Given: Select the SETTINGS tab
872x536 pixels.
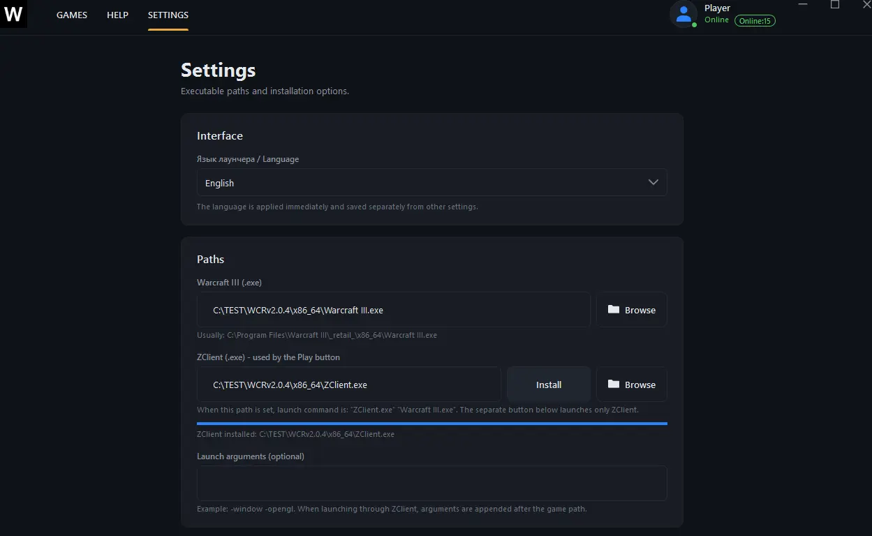Looking at the screenshot, I should (168, 15).
